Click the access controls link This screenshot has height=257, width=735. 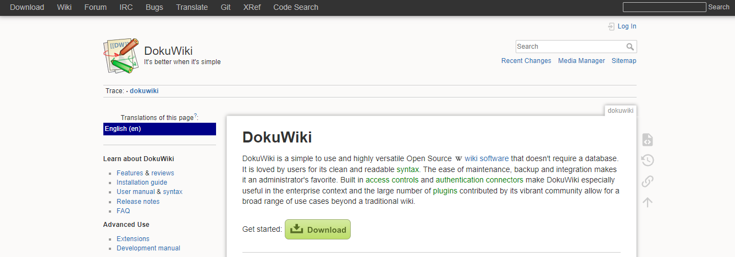coord(392,180)
